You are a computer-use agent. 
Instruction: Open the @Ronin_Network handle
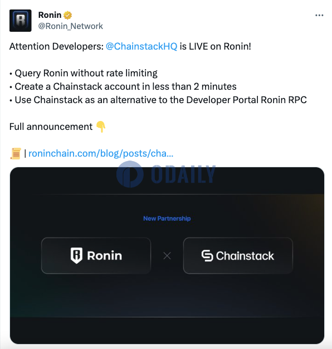[71, 26]
